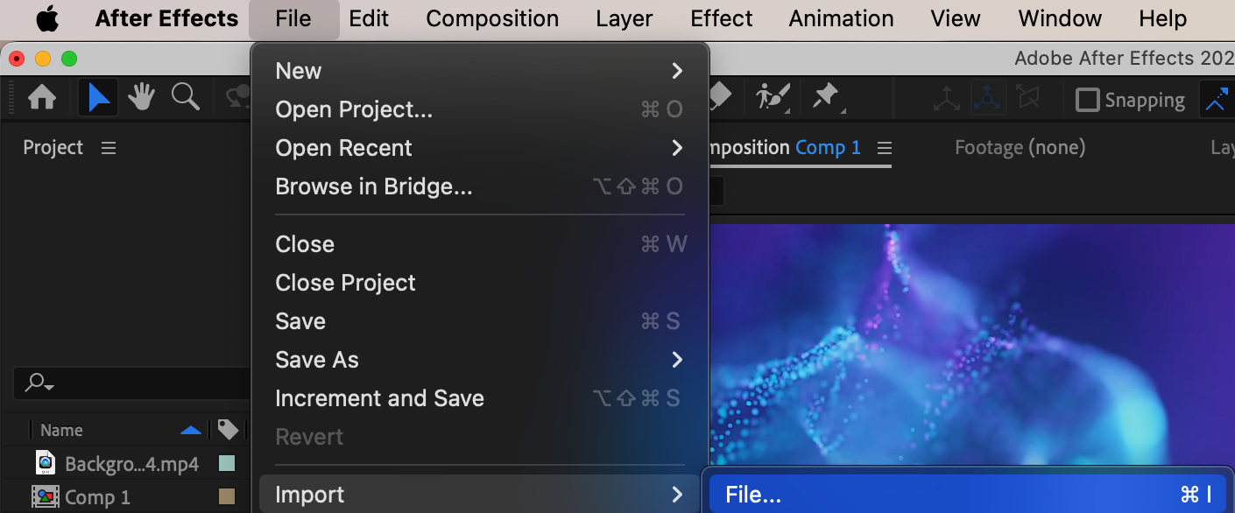Open the Project panel hamburger menu

click(109, 148)
